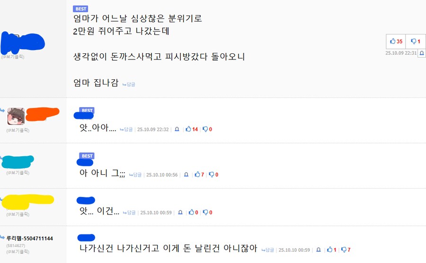This screenshot has width=426, height=263.
Task: Report the '앗... 이건...' comment via bell
Action: (179, 212)
